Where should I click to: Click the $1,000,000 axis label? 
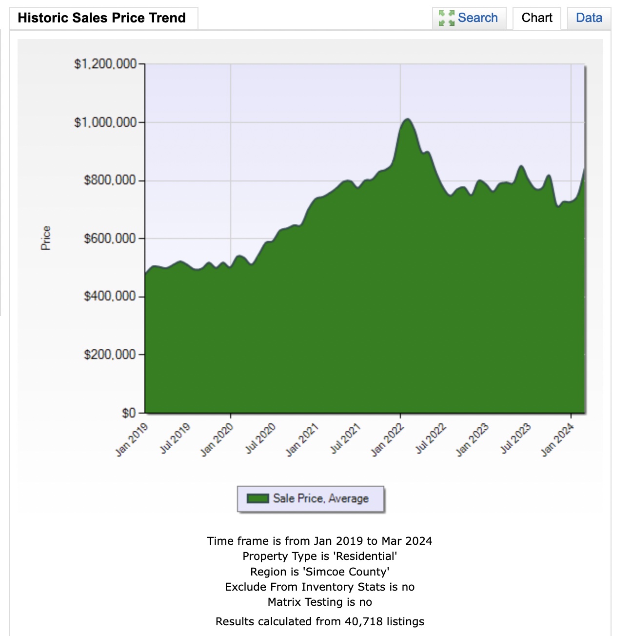click(x=105, y=122)
